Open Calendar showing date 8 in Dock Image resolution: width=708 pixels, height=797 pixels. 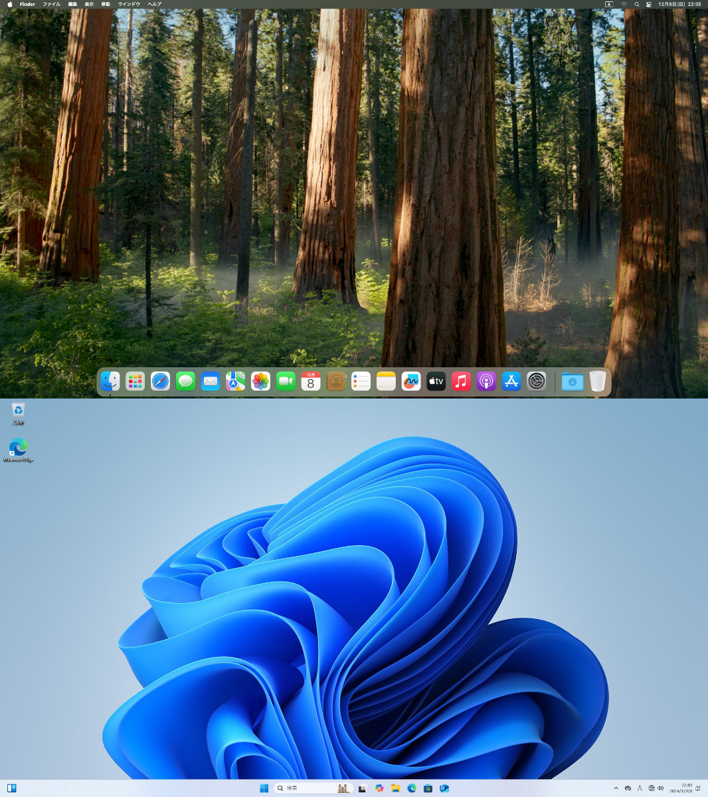[311, 381]
